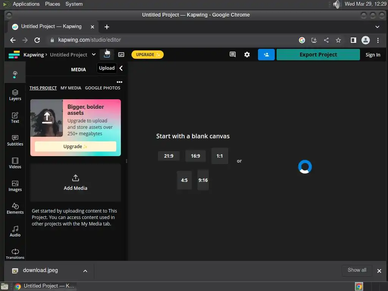Open the Images panel in the sidebar
Screen dimensions: 388x291
tap(15, 186)
